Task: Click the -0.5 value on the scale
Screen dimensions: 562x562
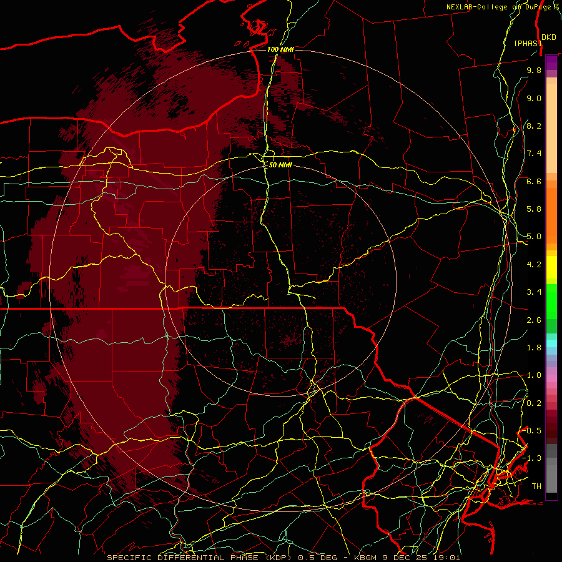Action: click(531, 431)
